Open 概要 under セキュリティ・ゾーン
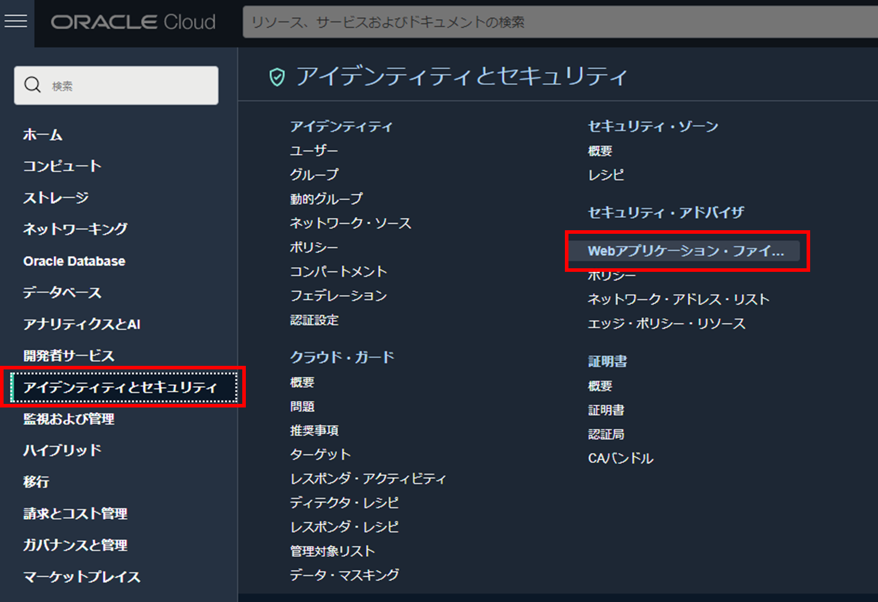This screenshot has width=878, height=602. 600,150
